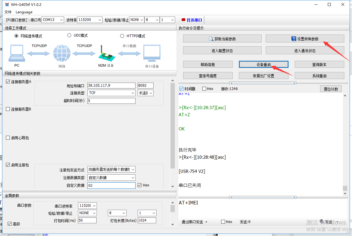The height and width of the screenshot is (236, 352).
Task: Open the 文件 menu
Action: [x=8, y=12]
